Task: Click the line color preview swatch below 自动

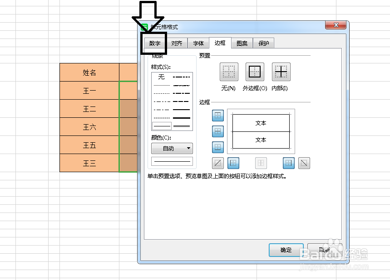Action: pos(172,161)
